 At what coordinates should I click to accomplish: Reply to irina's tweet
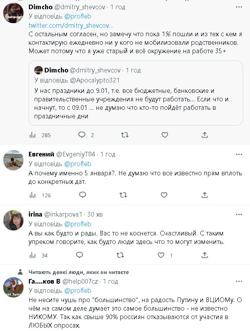(80, 255)
